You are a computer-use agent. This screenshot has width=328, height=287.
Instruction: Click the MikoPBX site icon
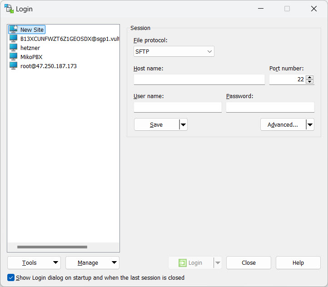[x=14, y=57]
